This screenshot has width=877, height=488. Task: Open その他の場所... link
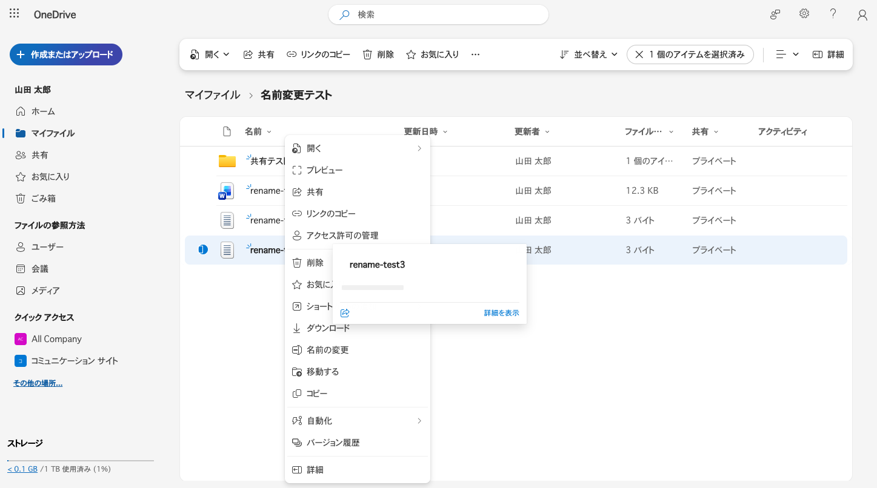click(x=38, y=383)
